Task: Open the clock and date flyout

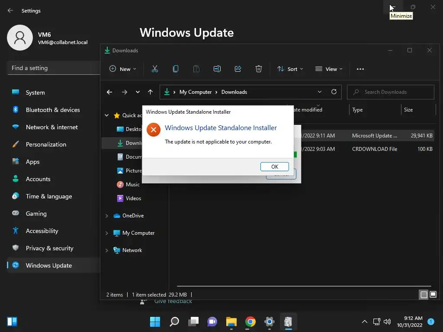Action: pyautogui.click(x=410, y=322)
